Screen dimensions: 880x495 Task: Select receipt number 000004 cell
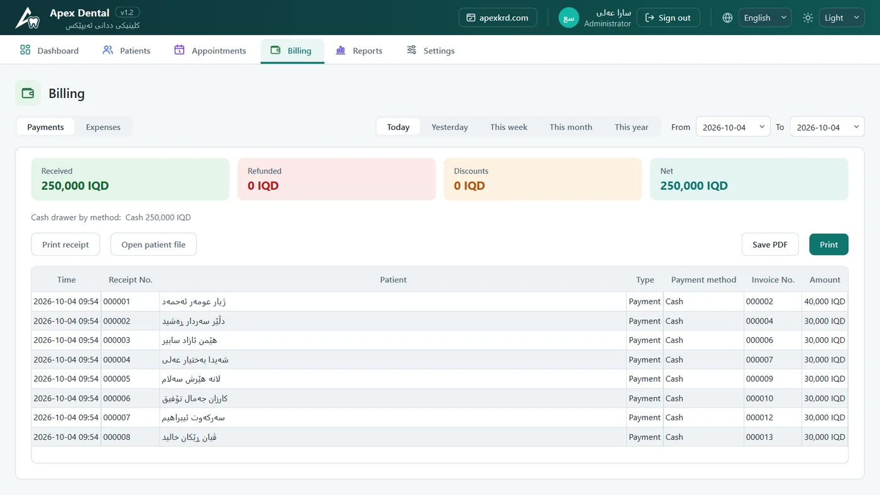point(131,360)
